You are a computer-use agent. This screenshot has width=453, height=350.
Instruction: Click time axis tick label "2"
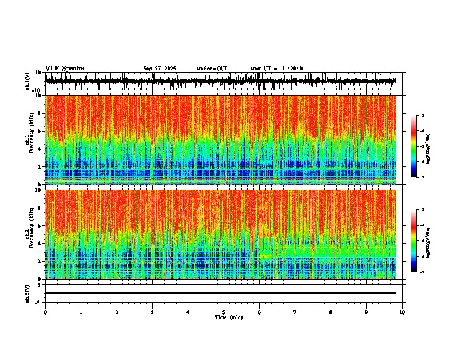click(x=117, y=312)
